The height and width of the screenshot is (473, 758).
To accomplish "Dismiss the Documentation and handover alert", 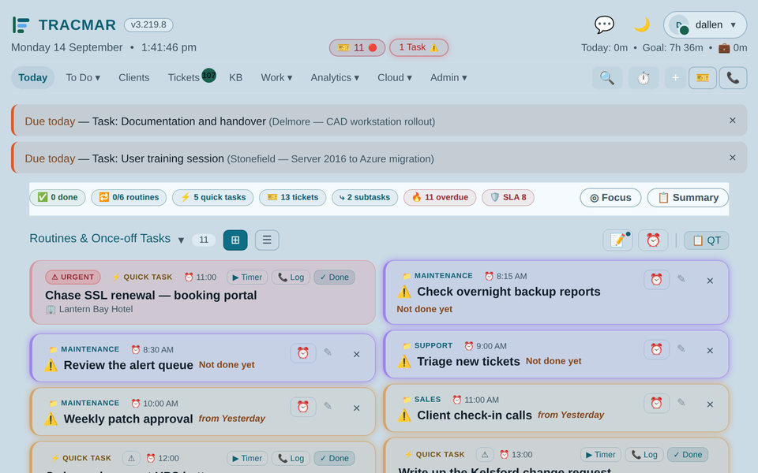I will click(733, 121).
